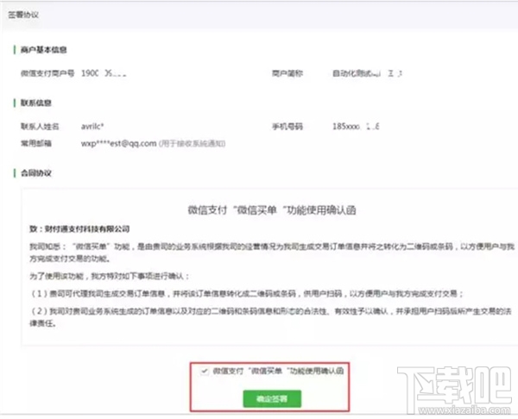The width and height of the screenshot is (518, 419).
Task: Click the line 致：财付通支付科技有限公司
Action: click(x=79, y=229)
